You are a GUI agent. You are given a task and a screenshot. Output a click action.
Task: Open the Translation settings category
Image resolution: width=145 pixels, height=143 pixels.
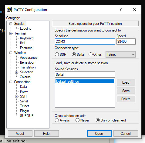[28, 67]
